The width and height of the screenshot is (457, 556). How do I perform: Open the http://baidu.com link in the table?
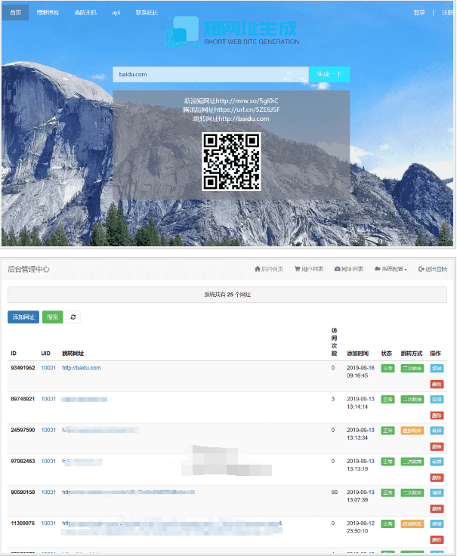pos(81,368)
